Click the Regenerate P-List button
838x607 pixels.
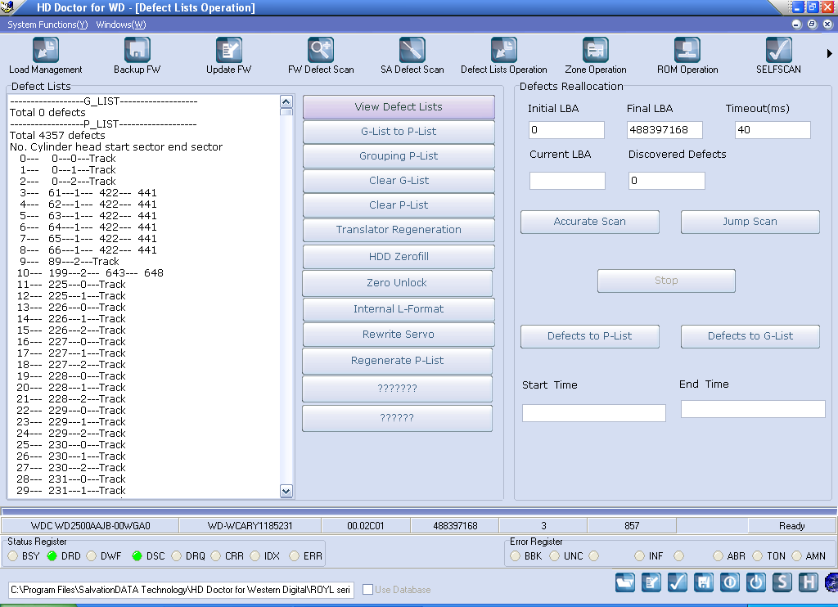tap(397, 361)
